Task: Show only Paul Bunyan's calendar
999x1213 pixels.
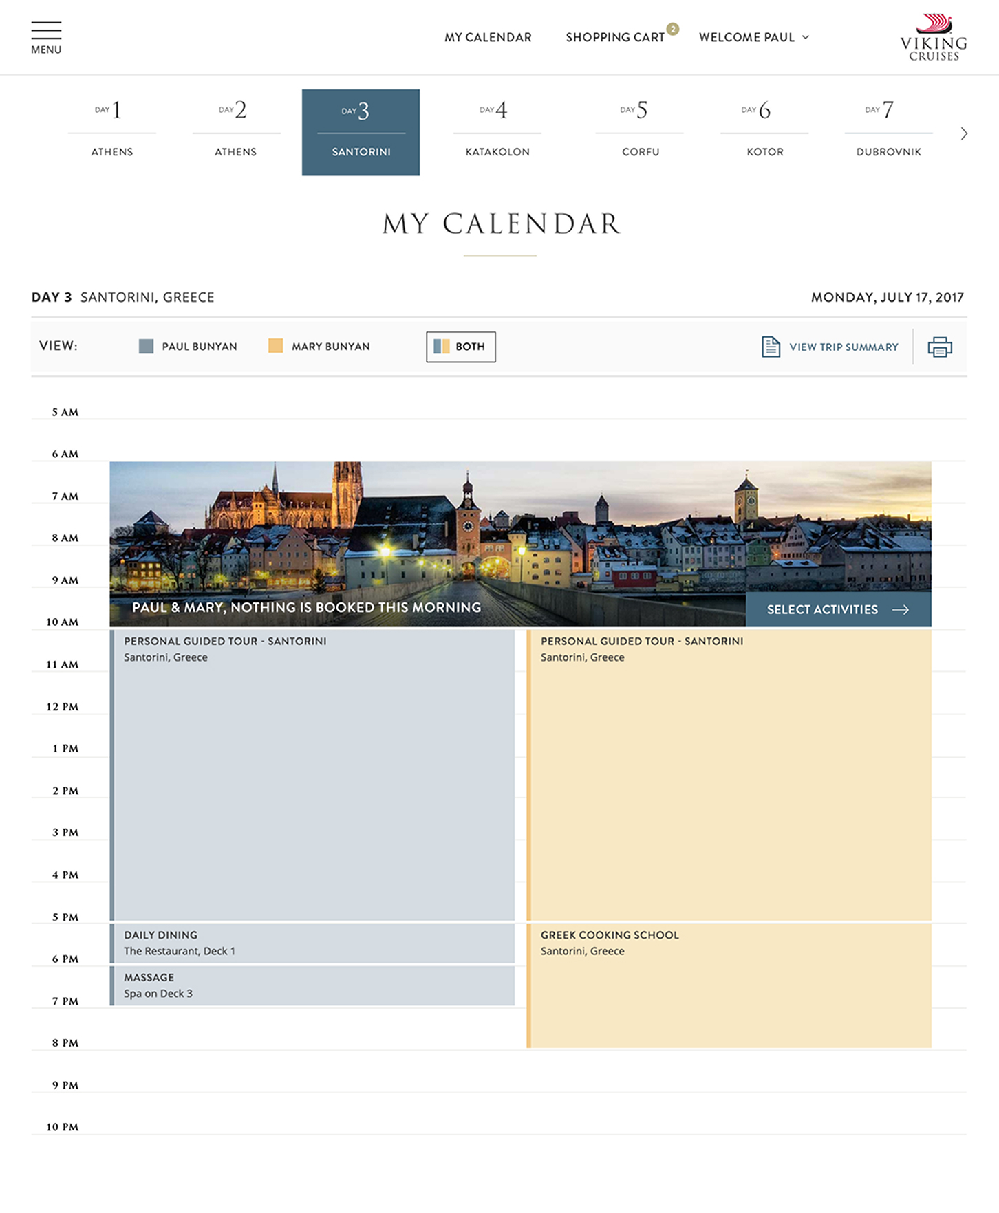Action: [189, 347]
